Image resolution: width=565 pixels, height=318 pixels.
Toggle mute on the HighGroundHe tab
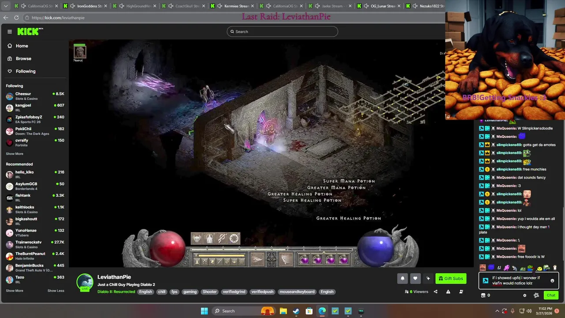(121, 6)
